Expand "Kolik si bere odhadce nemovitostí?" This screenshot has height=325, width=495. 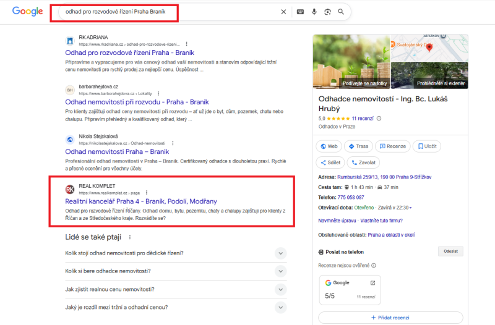pos(280,271)
